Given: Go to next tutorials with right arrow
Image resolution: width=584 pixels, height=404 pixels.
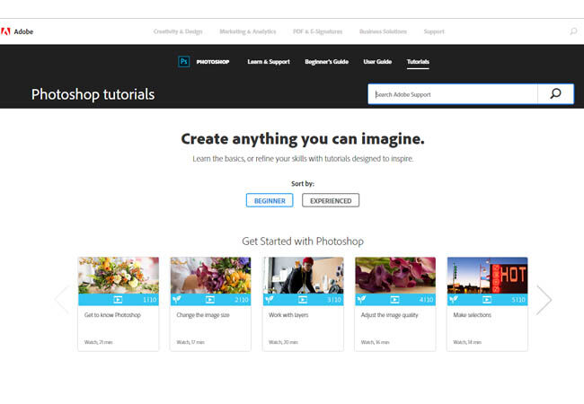Looking at the screenshot, I should 544,300.
